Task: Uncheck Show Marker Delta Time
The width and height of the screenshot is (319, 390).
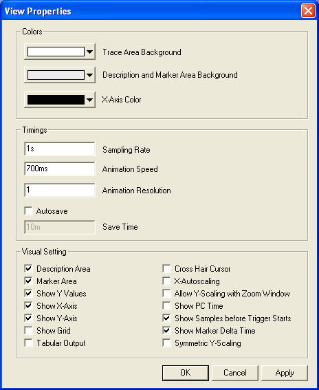Action: [166, 330]
